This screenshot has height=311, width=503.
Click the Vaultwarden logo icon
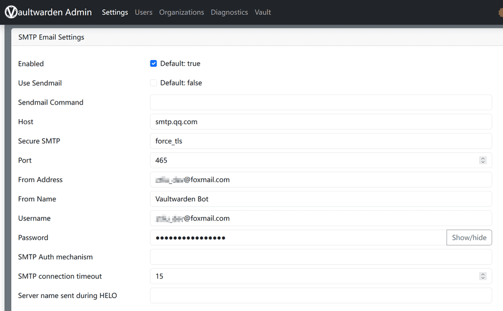pyautogui.click(x=11, y=12)
